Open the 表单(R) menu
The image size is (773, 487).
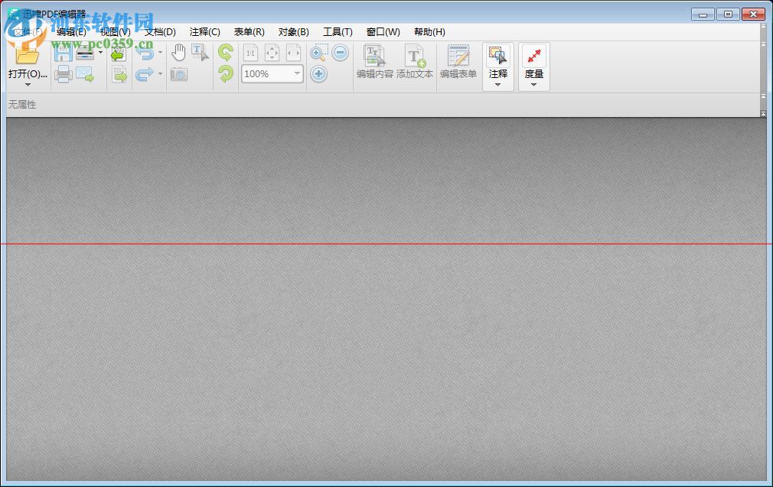[x=249, y=32]
